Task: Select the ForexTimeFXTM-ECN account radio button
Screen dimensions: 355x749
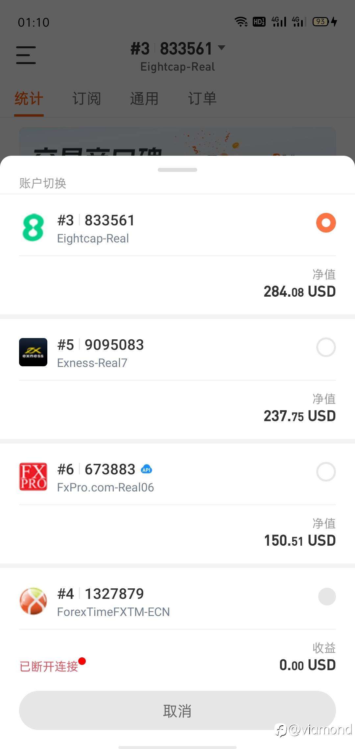Action: coord(327,596)
